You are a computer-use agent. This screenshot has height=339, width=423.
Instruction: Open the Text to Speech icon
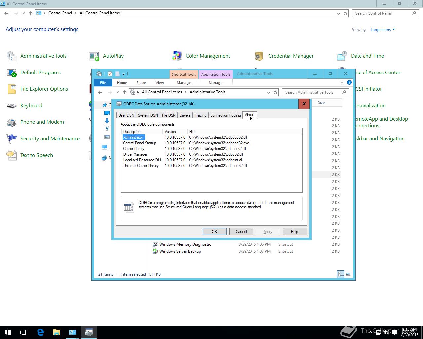(12, 155)
